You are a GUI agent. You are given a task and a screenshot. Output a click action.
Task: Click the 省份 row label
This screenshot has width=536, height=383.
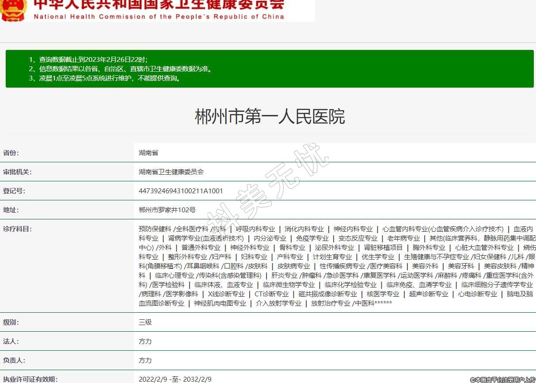[x=11, y=153]
